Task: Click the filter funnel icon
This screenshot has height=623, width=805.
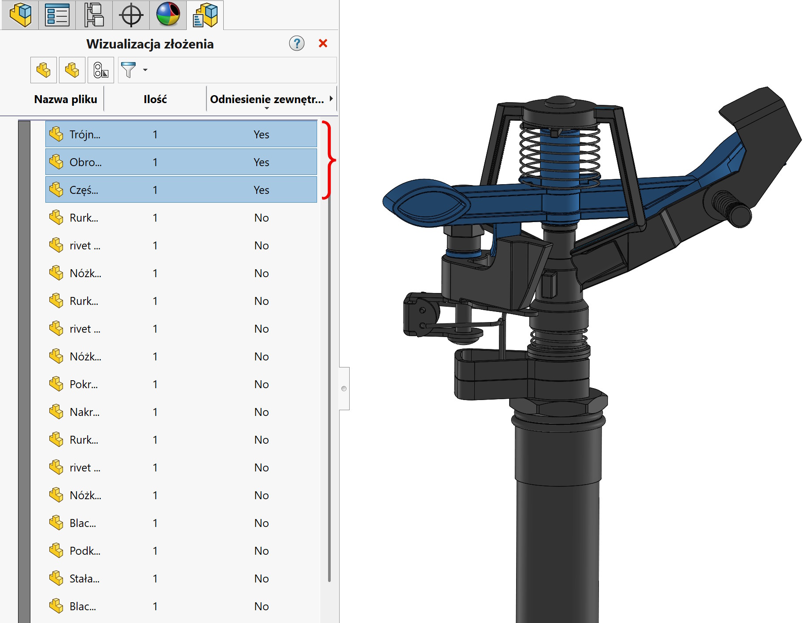Action: [128, 70]
